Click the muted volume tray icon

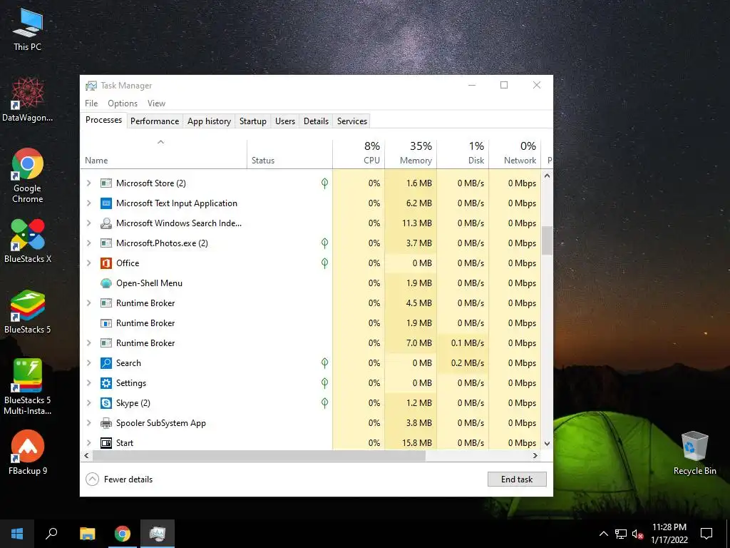coord(637,534)
